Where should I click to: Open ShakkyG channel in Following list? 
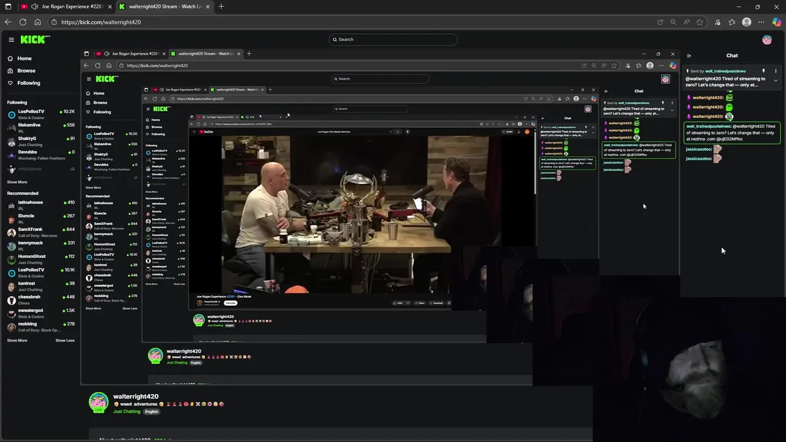tap(41, 141)
